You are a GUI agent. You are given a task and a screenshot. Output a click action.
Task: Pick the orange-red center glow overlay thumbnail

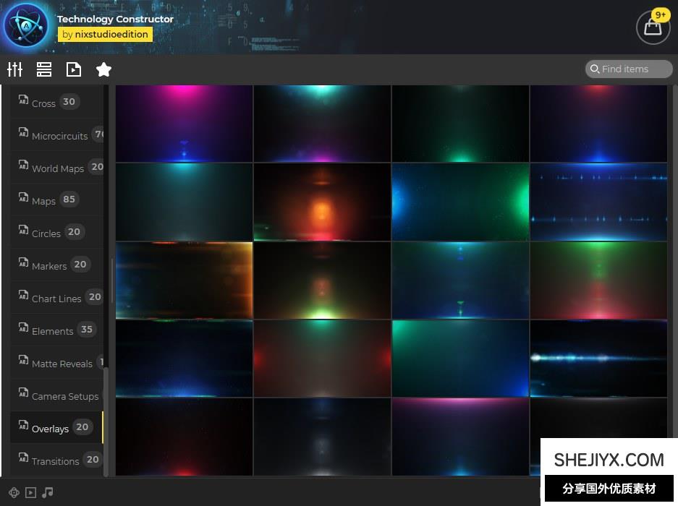(322, 202)
